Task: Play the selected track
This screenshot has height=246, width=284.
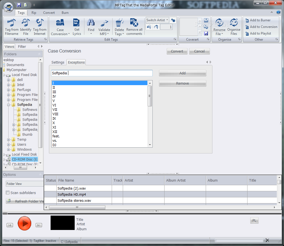Action: [x=24, y=223]
